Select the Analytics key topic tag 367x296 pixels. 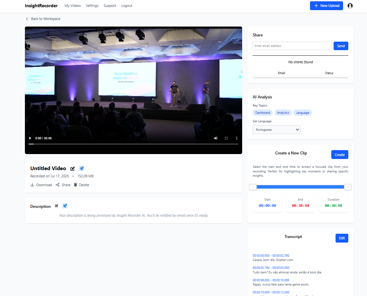283,113
